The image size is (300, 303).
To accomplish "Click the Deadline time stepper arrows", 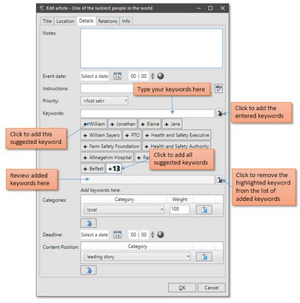I will coord(153,235).
